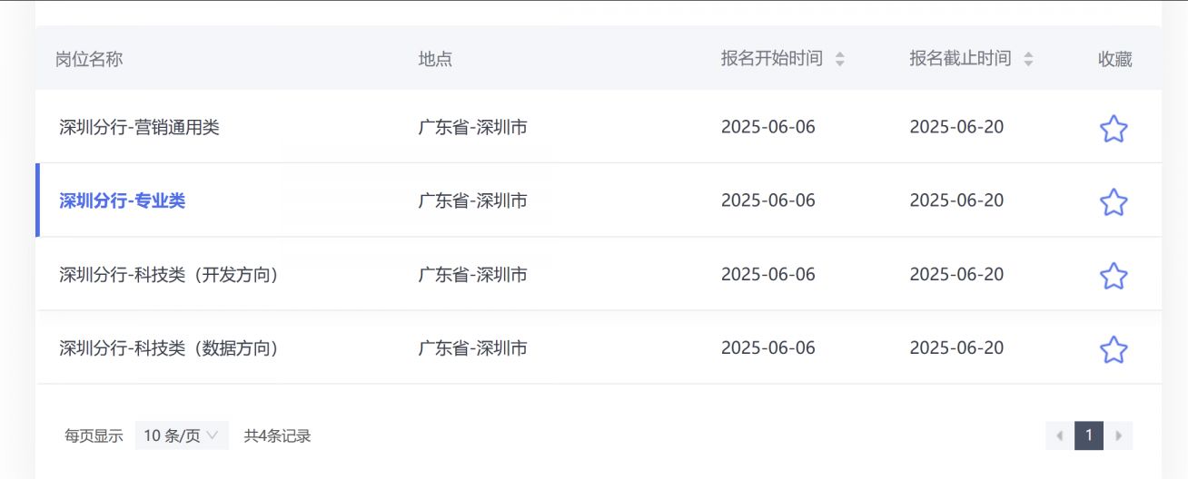Favorite the 深圳分行-营销通用类 position star

(1114, 128)
